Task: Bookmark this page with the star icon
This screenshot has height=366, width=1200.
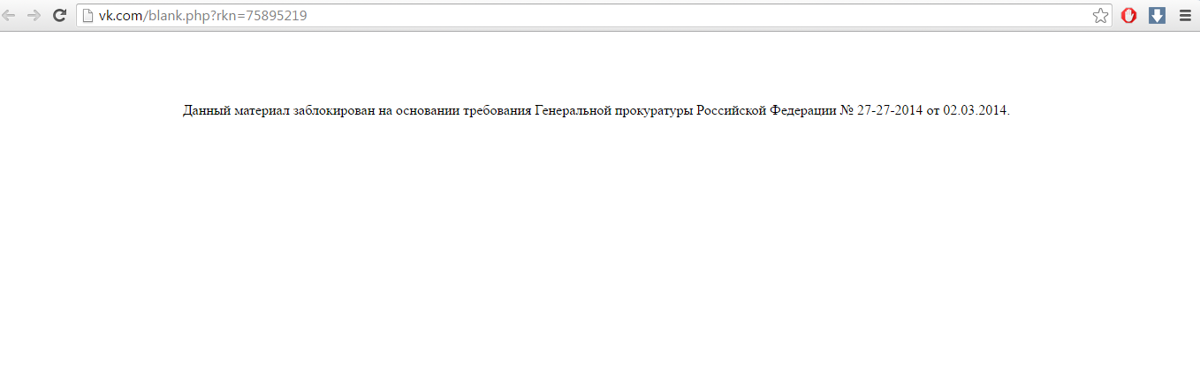Action: pyautogui.click(x=1100, y=15)
